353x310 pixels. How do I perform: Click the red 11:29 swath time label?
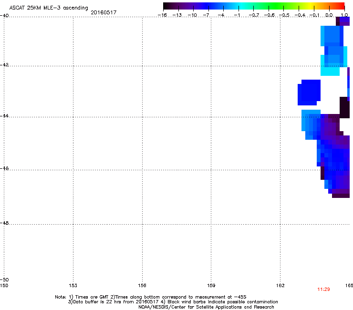coord(323,289)
